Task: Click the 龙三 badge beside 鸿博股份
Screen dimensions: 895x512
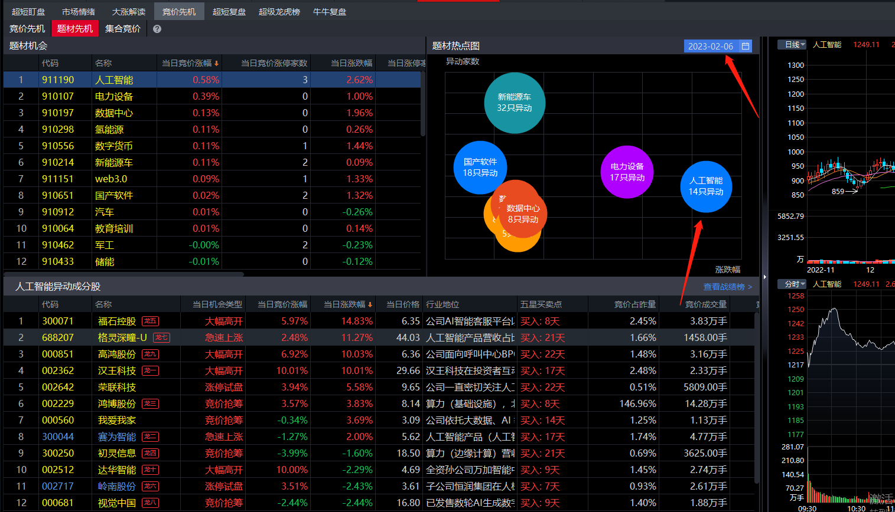Action: pos(151,404)
